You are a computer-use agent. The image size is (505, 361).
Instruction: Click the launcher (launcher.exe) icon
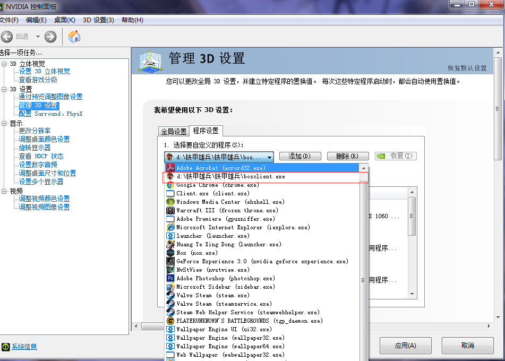(170, 236)
